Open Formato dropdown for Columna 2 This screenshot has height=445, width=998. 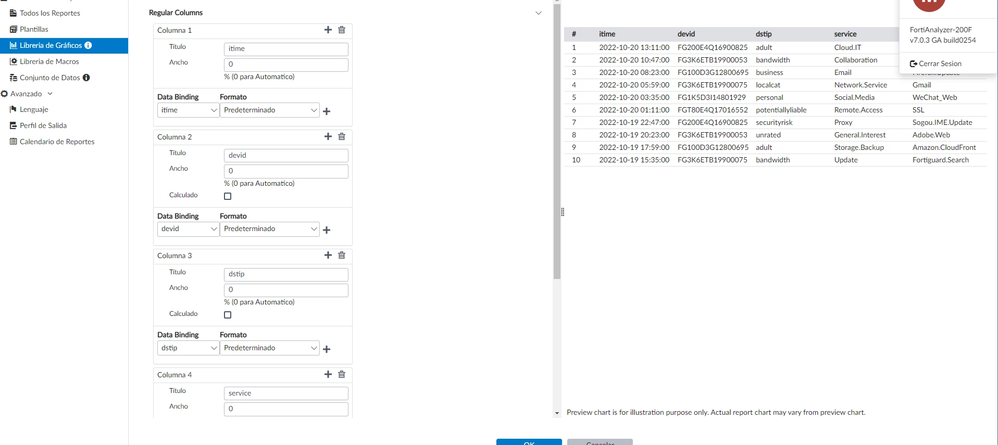[x=269, y=229]
